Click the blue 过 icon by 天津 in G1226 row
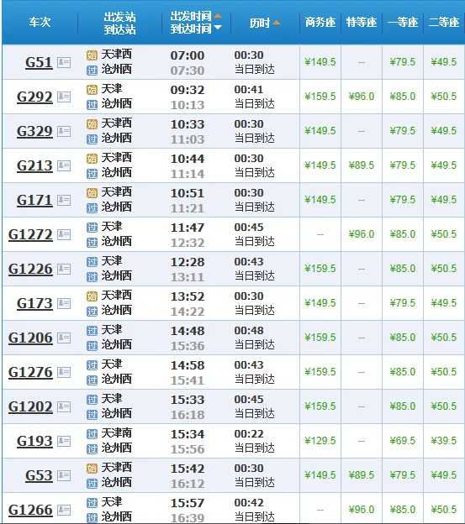The image size is (465, 524). point(92,262)
